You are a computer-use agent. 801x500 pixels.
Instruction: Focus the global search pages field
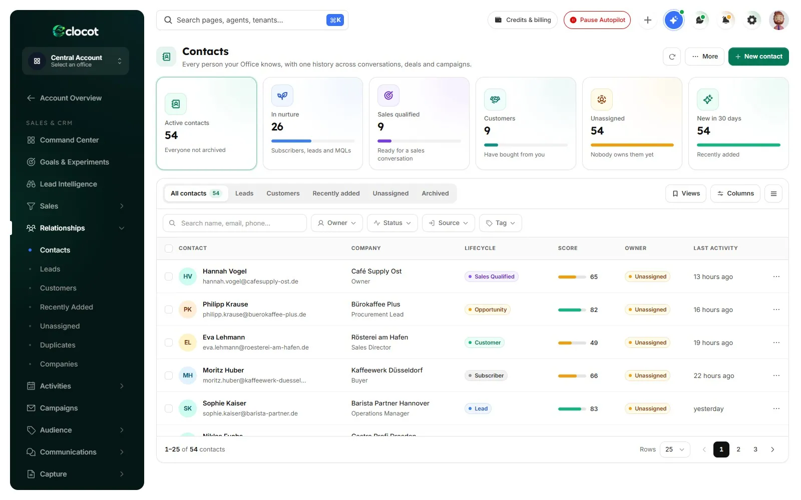point(252,20)
